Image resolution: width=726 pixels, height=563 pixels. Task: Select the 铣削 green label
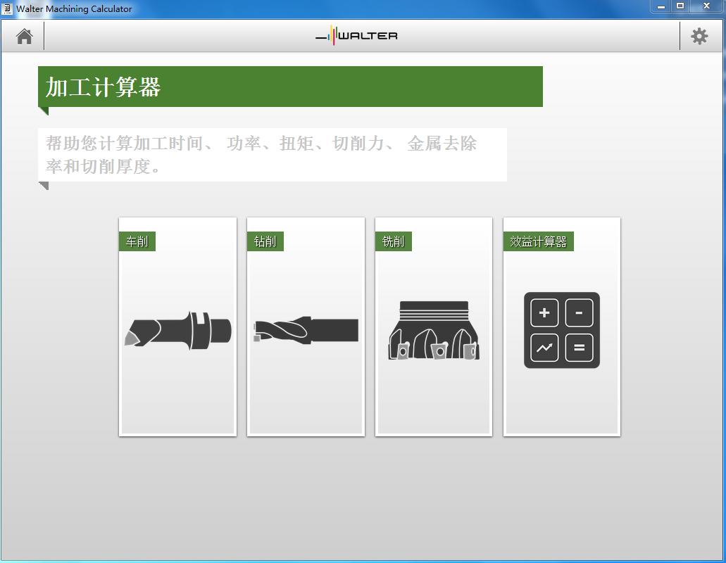(393, 241)
